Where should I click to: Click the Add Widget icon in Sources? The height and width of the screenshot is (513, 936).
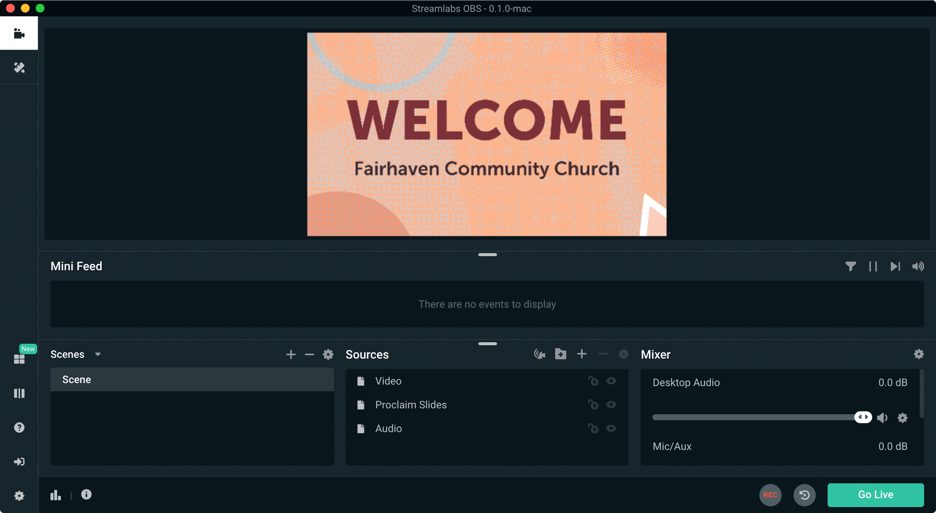point(540,354)
